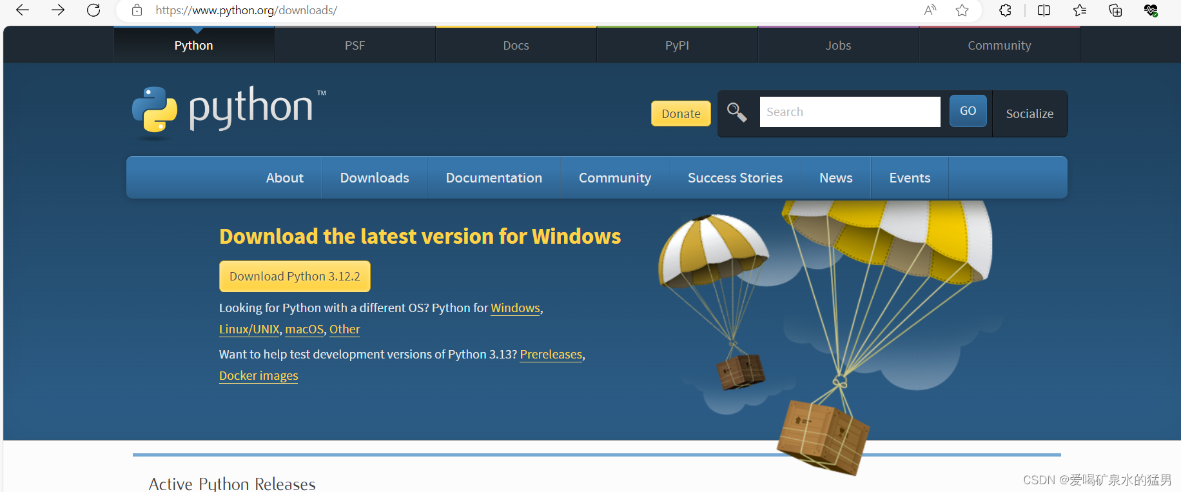
Task: Click the 'Download the latest version for Windows' heading
Action: click(420, 236)
